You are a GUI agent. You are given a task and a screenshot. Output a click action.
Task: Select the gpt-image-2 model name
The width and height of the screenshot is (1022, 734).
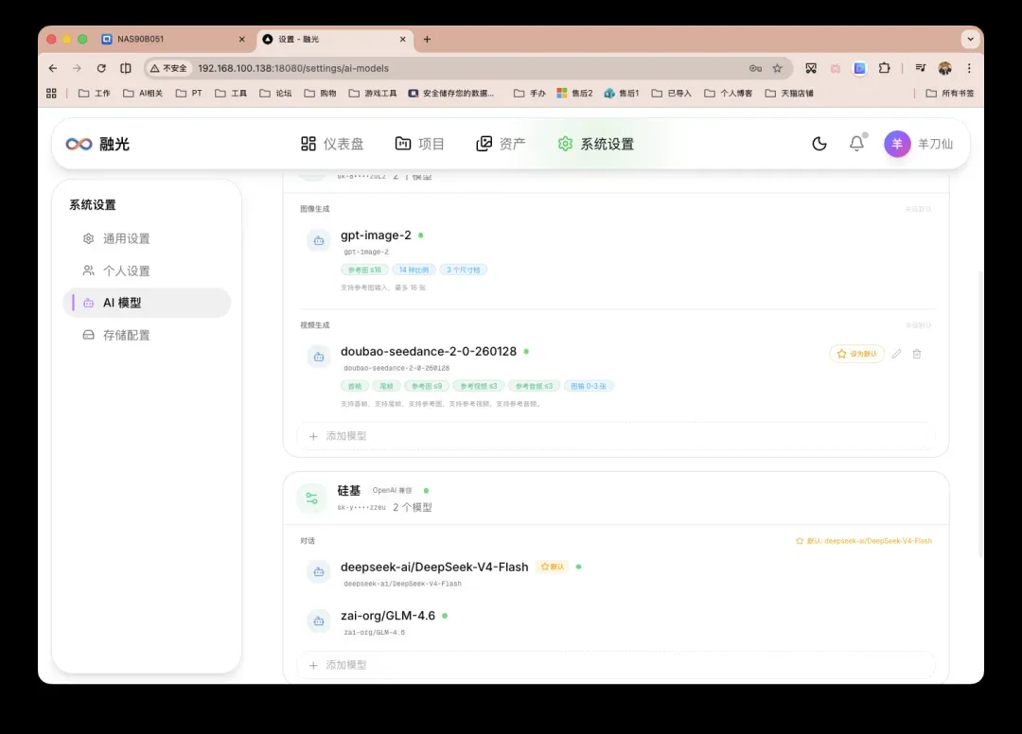click(x=376, y=236)
